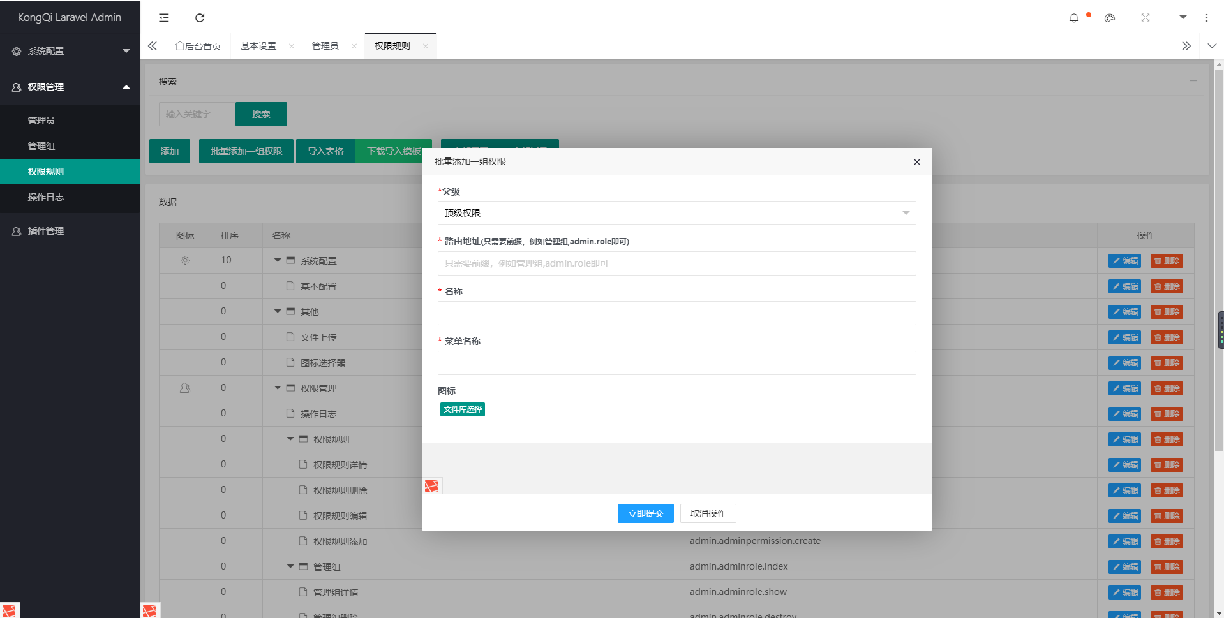Screen dimensions: 1224x618
Task: Switch to the 管理员 tab
Action: point(325,46)
